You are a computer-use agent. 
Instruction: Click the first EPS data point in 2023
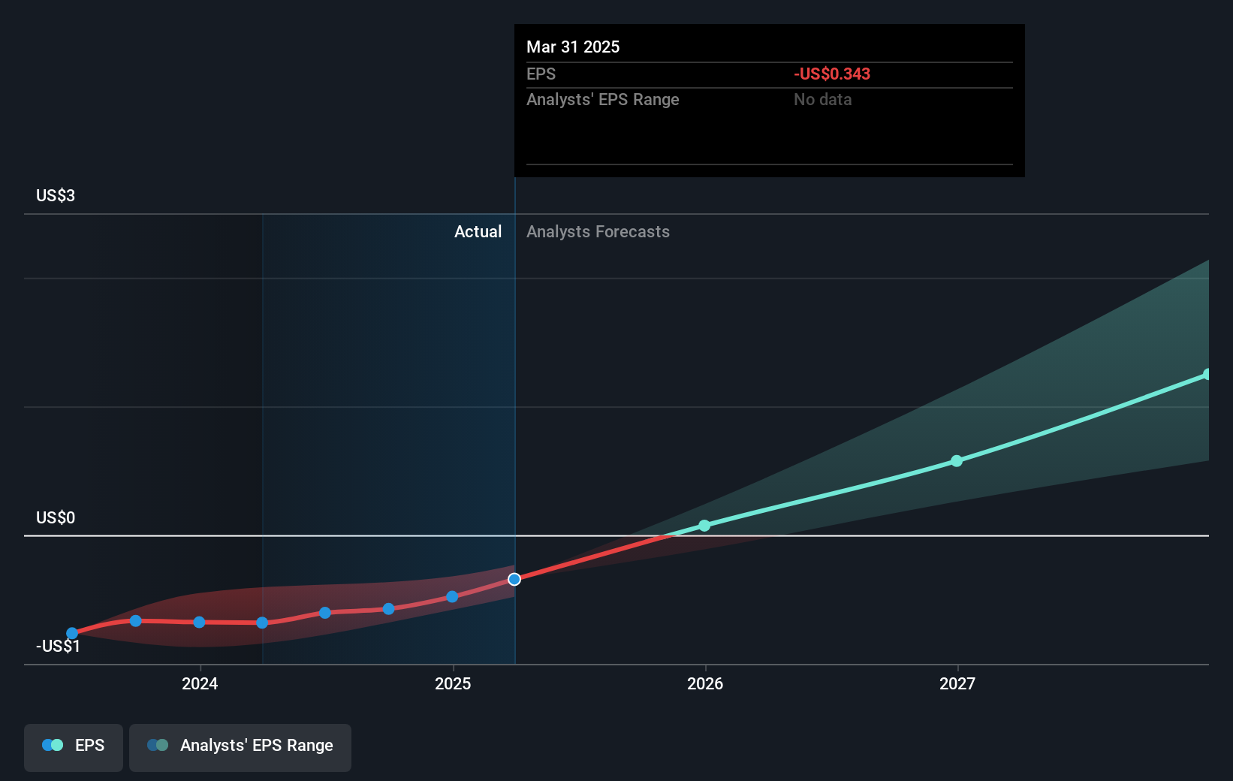[x=72, y=634]
